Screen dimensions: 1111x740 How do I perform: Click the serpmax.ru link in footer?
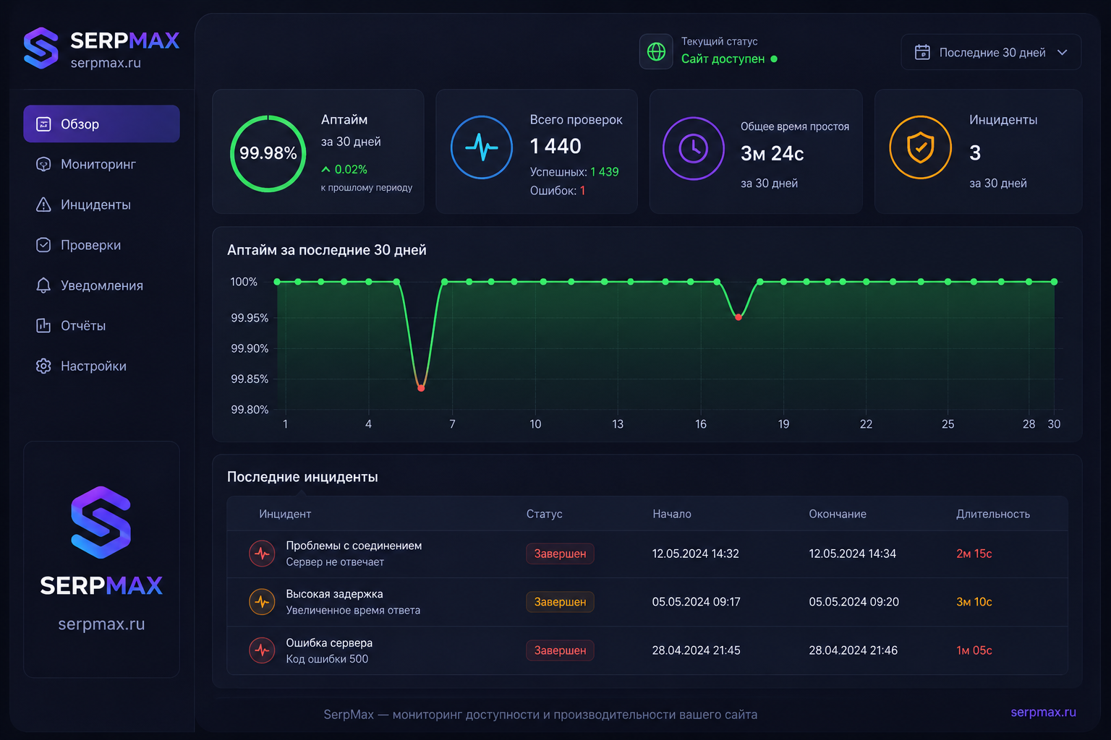[1043, 712]
